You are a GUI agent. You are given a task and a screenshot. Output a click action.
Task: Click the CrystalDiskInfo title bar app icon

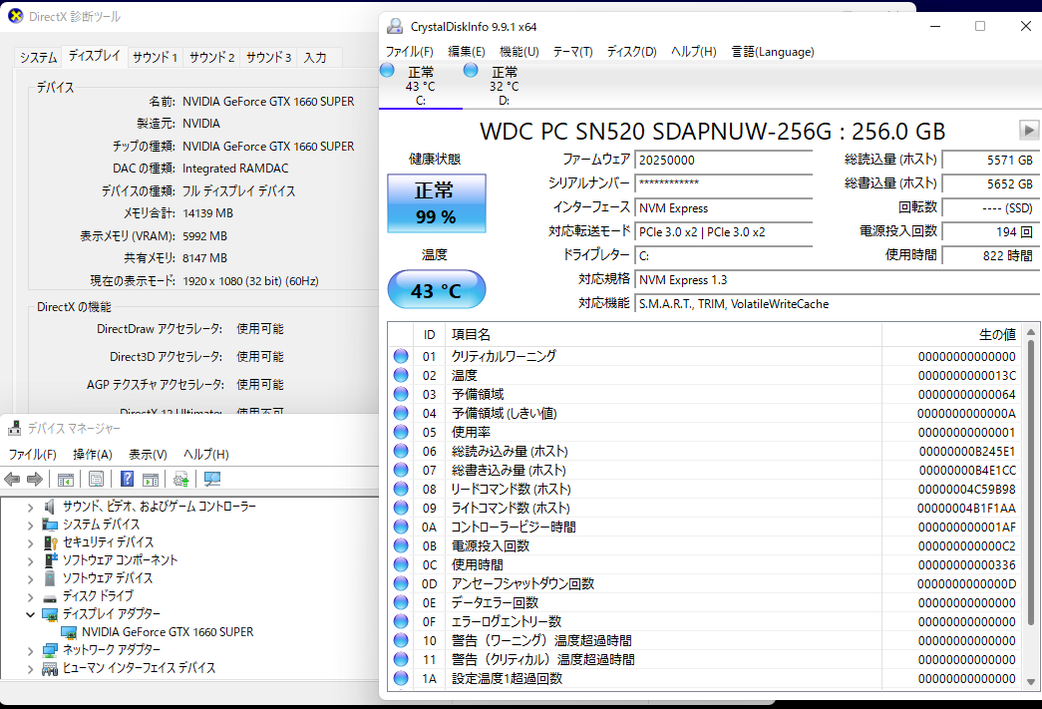[395, 26]
